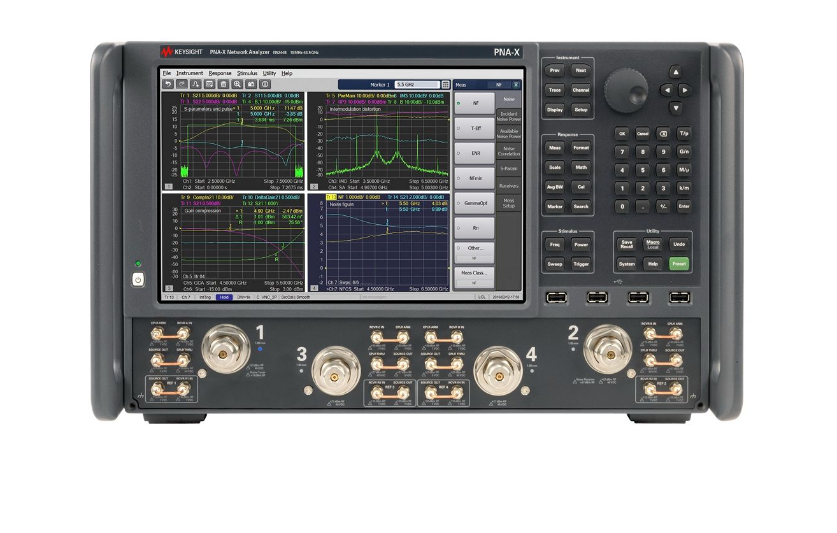
Task: Open the Meas Setup tab
Action: click(509, 203)
